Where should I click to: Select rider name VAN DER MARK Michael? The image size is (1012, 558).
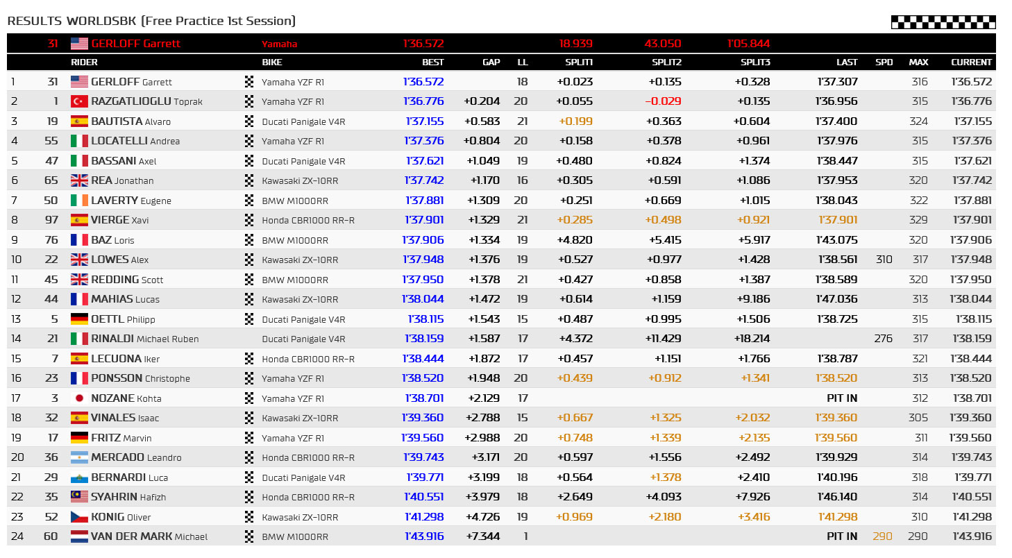(x=149, y=536)
